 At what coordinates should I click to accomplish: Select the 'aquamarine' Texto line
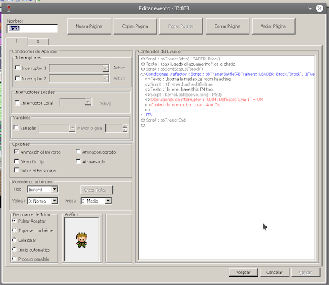pos(188,64)
